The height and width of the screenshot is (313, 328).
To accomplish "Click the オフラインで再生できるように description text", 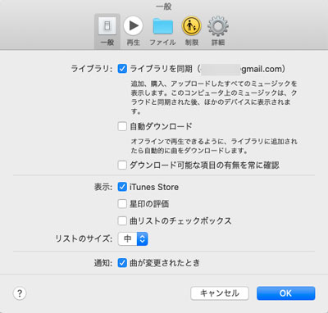I will coord(214,146).
